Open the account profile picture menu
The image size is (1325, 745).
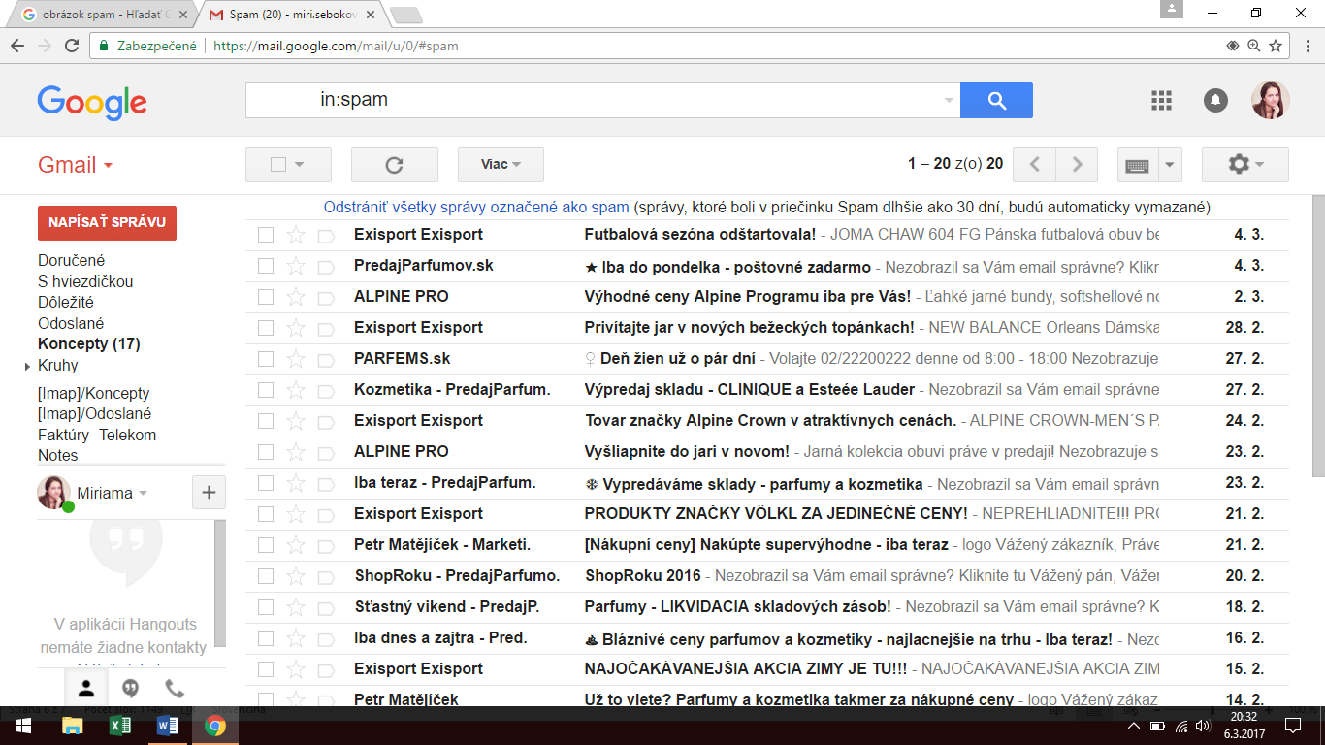(1270, 100)
